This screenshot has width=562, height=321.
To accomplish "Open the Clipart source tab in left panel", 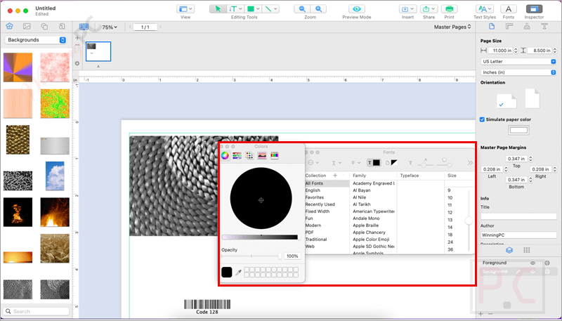I will 10,26.
